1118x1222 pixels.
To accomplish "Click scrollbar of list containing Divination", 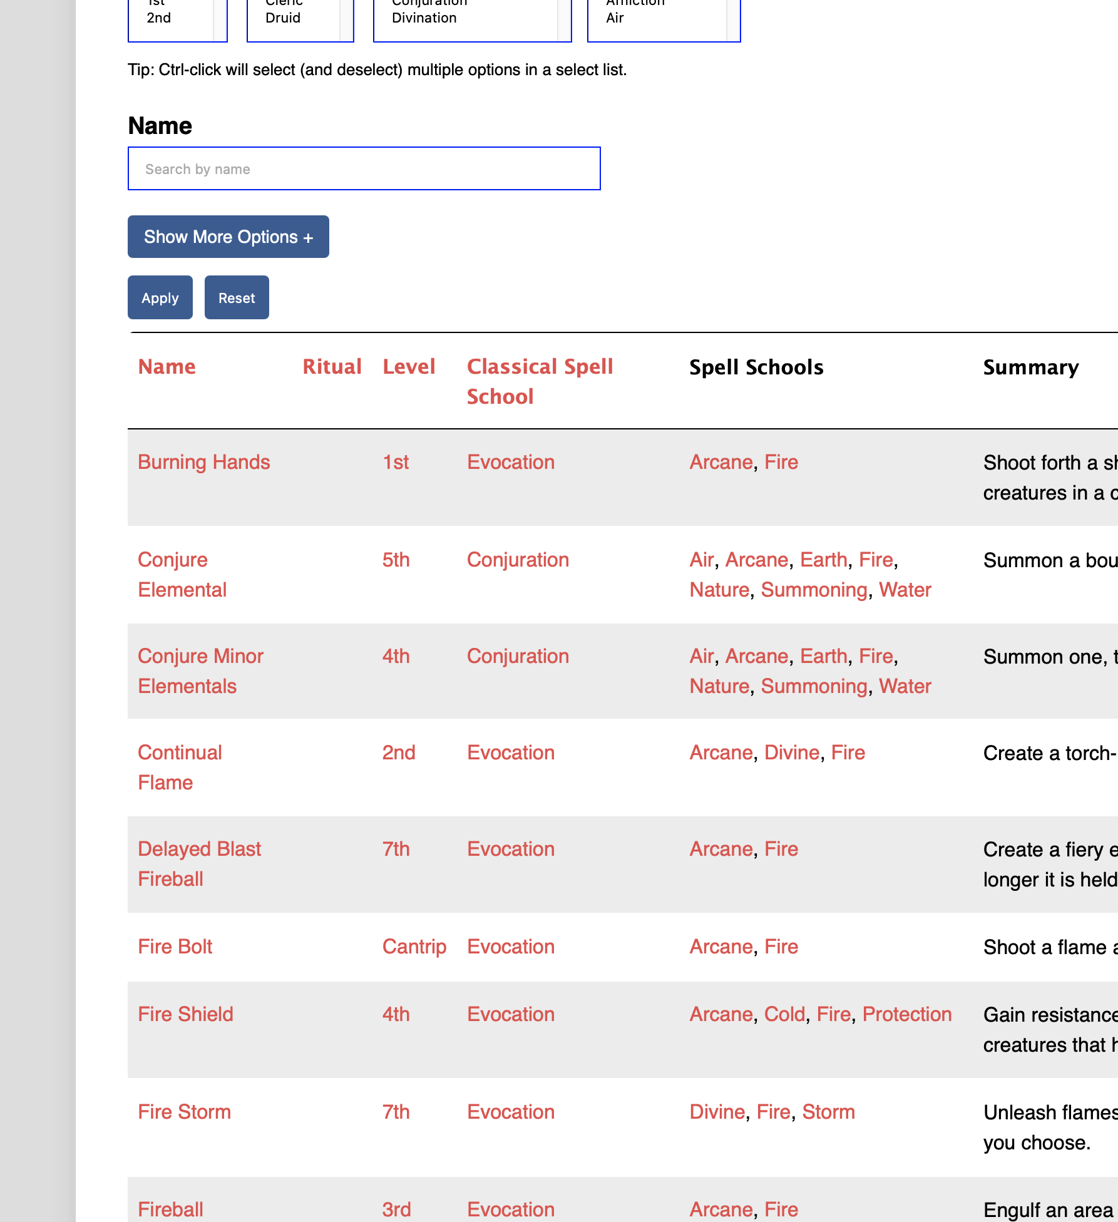I will click(x=564, y=20).
